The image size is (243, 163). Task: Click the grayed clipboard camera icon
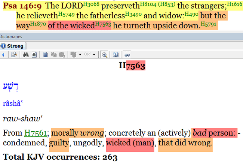61,55
